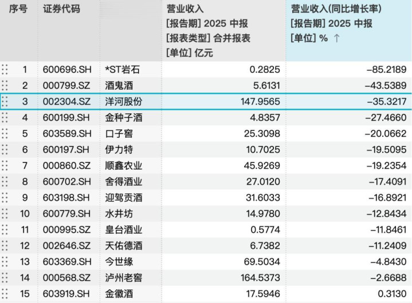Click growth rate –11.2409
The width and height of the screenshot is (412, 303).
click(x=387, y=246)
